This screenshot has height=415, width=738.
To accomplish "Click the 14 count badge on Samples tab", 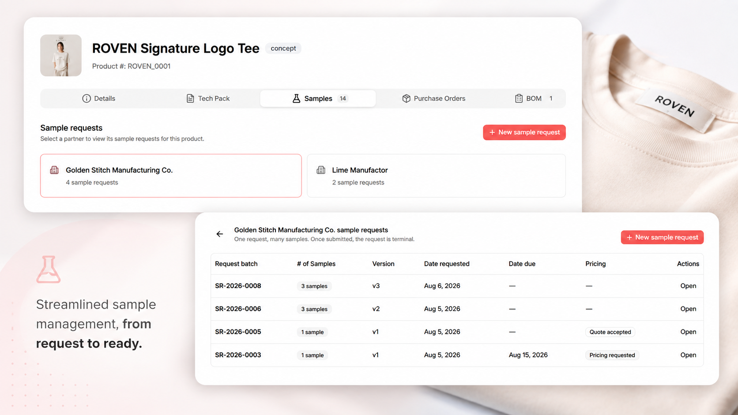I will 343,98.
